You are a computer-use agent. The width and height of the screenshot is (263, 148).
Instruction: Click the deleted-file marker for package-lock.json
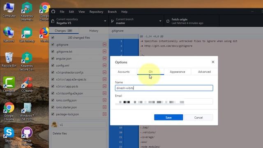104,114
